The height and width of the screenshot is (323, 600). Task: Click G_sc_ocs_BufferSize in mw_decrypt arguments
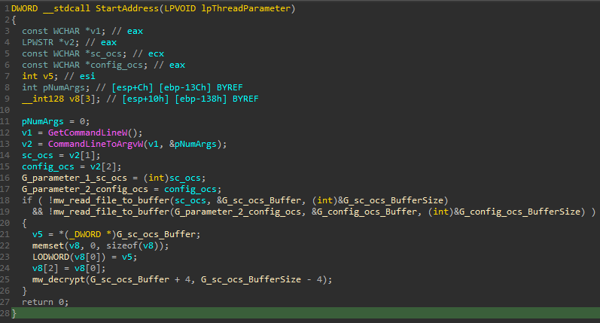click(251, 279)
